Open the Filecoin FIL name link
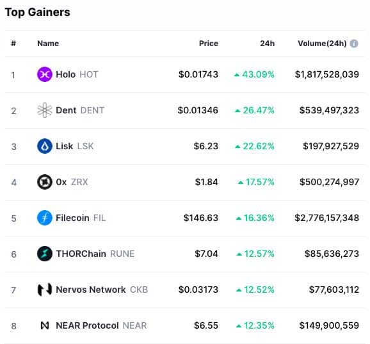370x344 pixels. click(x=81, y=218)
